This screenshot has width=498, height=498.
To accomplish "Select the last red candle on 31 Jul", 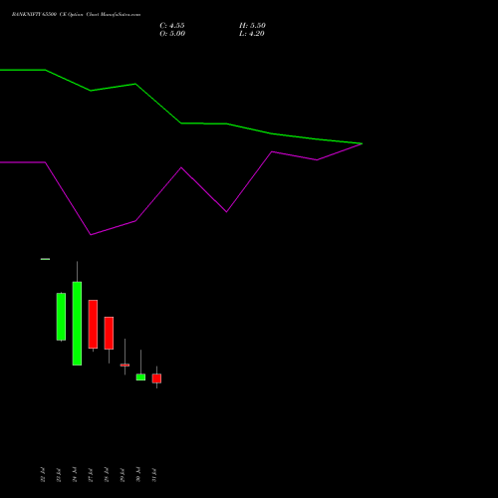I will [x=156, y=378].
